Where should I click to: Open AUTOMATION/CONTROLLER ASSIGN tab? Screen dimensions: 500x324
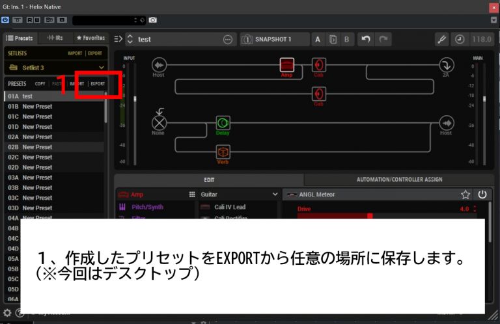pyautogui.click(x=399, y=180)
